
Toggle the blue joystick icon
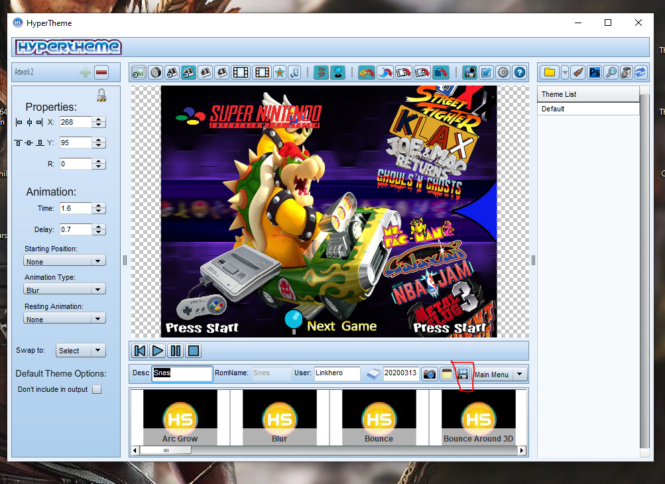tap(338, 72)
